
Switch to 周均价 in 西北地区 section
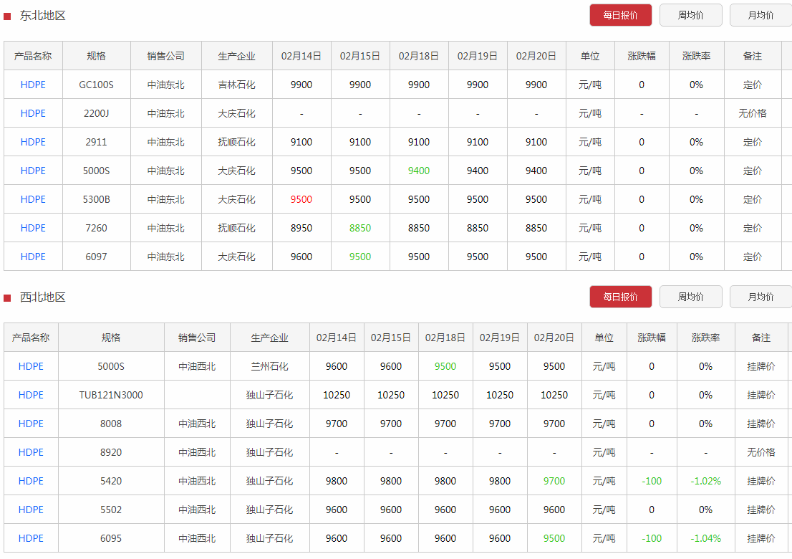pyautogui.click(x=690, y=297)
